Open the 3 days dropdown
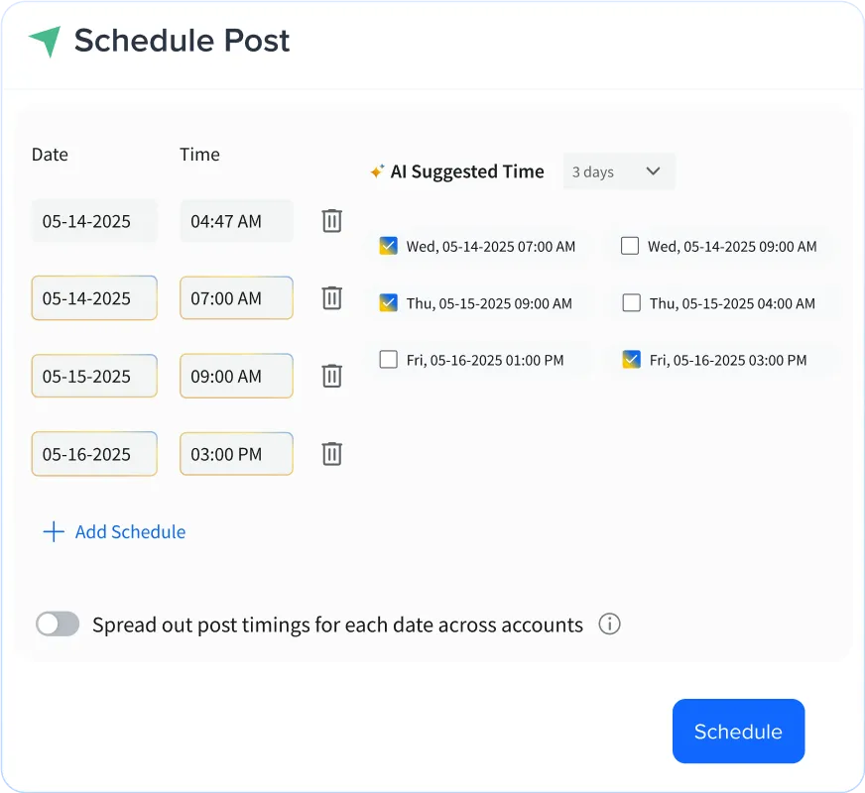The height and width of the screenshot is (793, 865). pyautogui.click(x=618, y=171)
